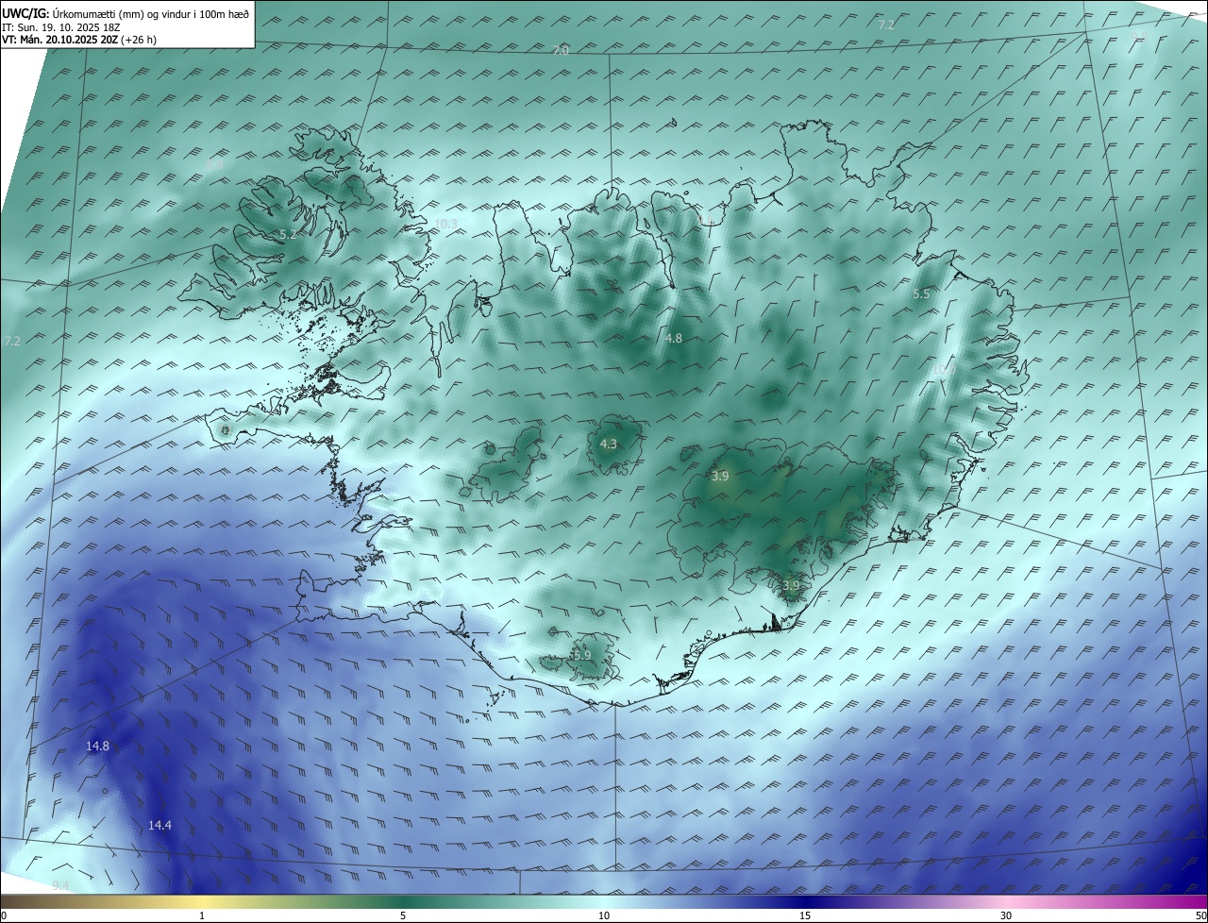
Task: Pick the pale yellow color at scale 1
Action: (x=202, y=901)
